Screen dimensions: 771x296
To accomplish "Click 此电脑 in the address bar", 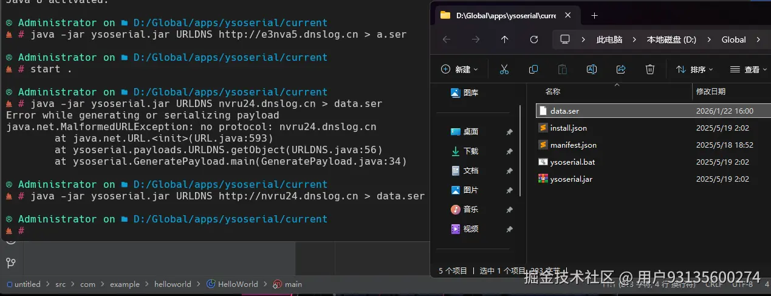I will pos(609,40).
